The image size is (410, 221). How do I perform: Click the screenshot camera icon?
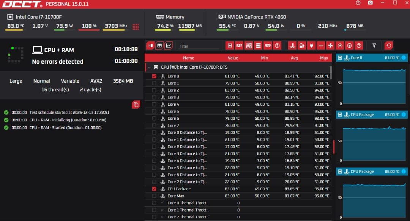point(370,3)
